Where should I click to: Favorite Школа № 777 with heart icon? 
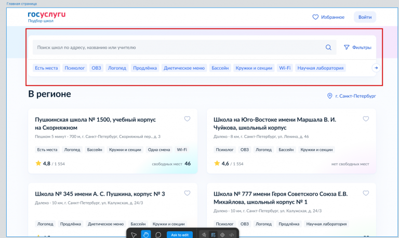366,193
